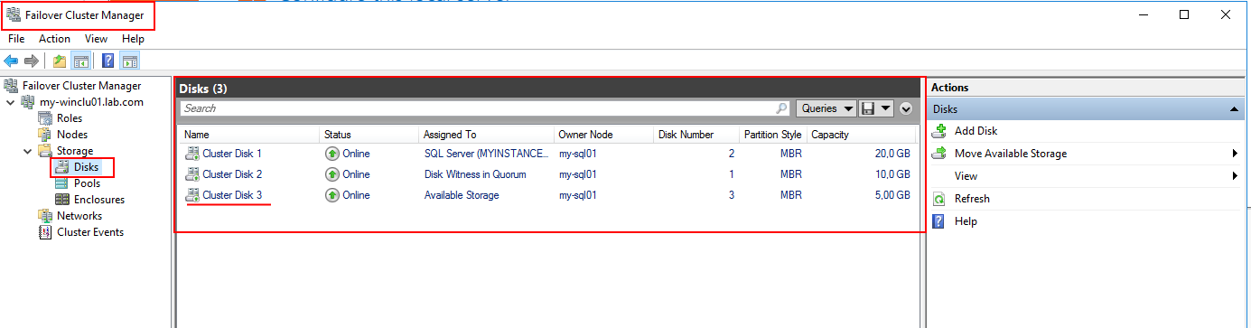Image resolution: width=1251 pixels, height=328 pixels.
Task: Click the Online status icon of Cluster Disk 2
Action: [x=332, y=174]
